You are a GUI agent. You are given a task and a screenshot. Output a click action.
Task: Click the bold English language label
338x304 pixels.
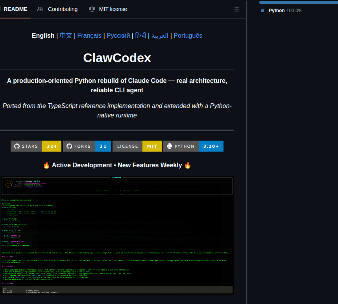[x=43, y=35]
